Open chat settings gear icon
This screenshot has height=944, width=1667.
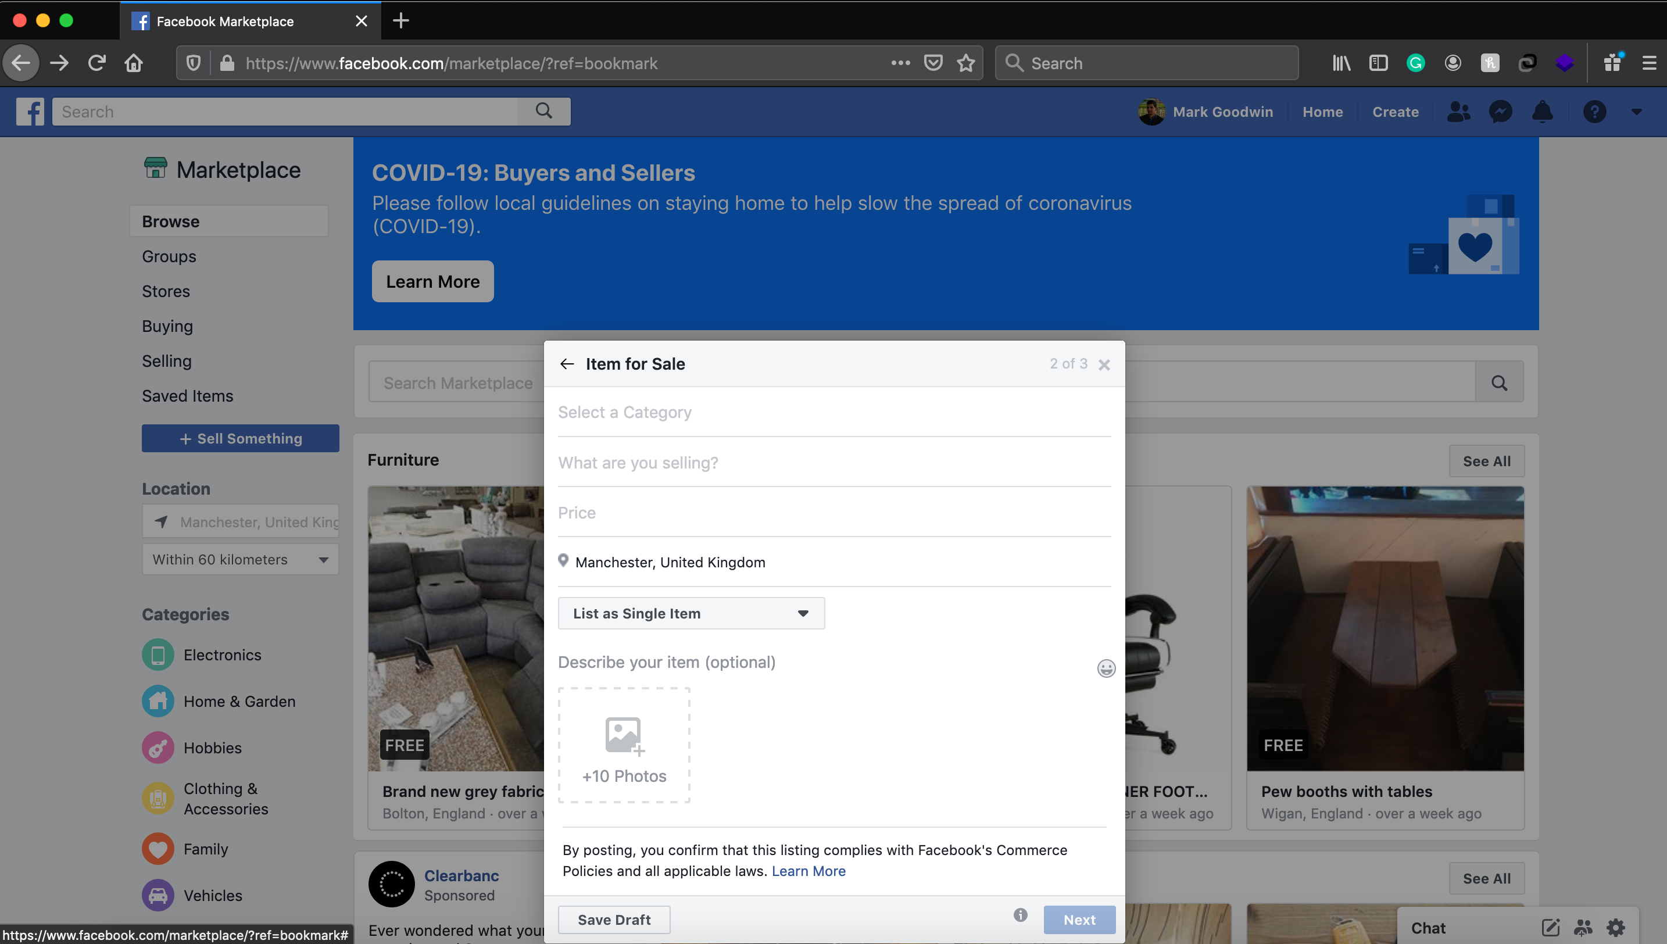click(x=1616, y=928)
